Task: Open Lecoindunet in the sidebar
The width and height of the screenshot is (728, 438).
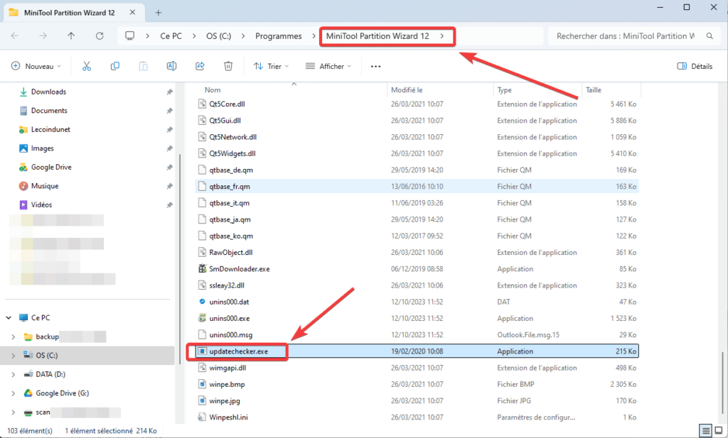Action: pos(50,129)
